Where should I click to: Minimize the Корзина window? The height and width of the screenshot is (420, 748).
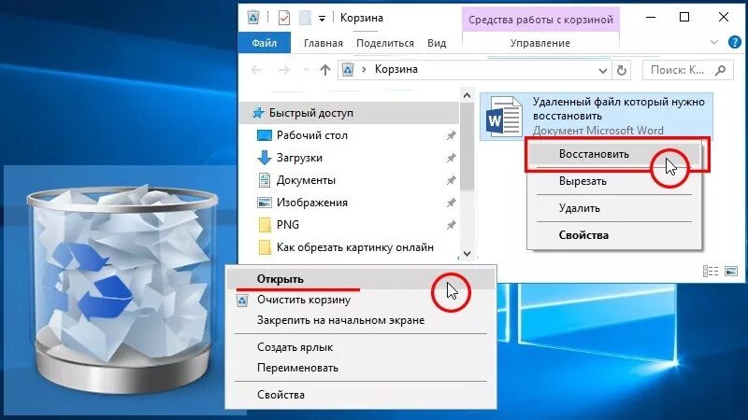click(650, 18)
